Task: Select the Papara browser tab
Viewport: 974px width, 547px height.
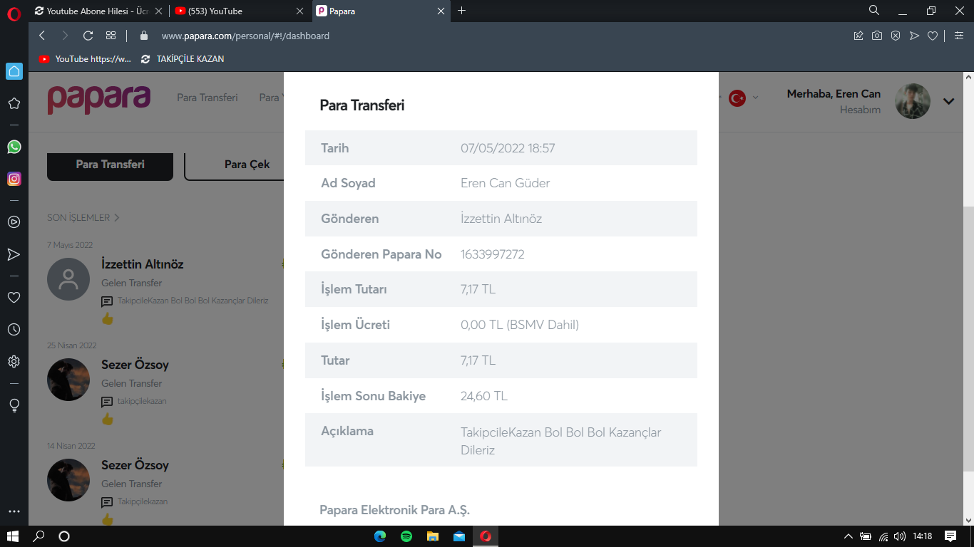Action: click(381, 11)
